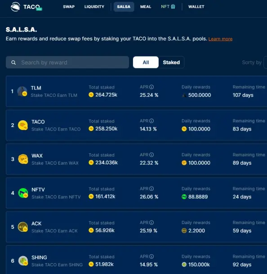267x274 pixels.
Task: Follow the Learn more link
Action: click(220, 39)
